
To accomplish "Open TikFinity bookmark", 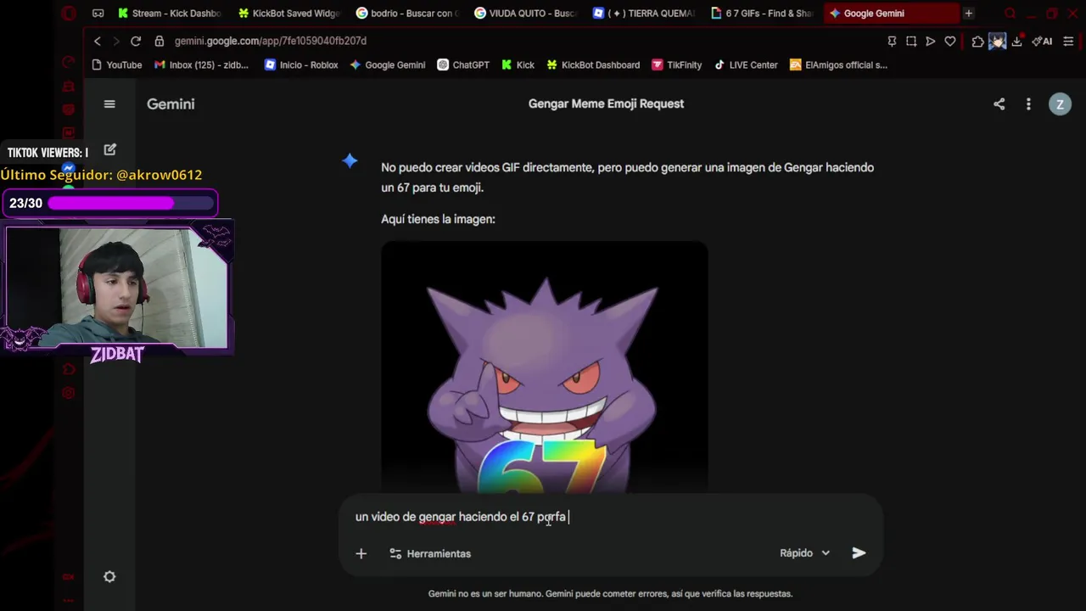I will click(x=676, y=64).
